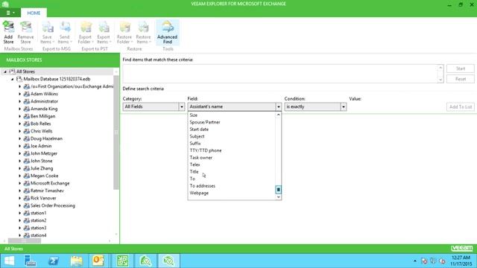
Task: Click the Field list scroll up arrow
Action: 278,115
